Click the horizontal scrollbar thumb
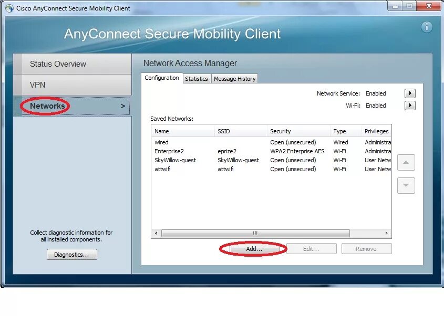 [x=255, y=234]
